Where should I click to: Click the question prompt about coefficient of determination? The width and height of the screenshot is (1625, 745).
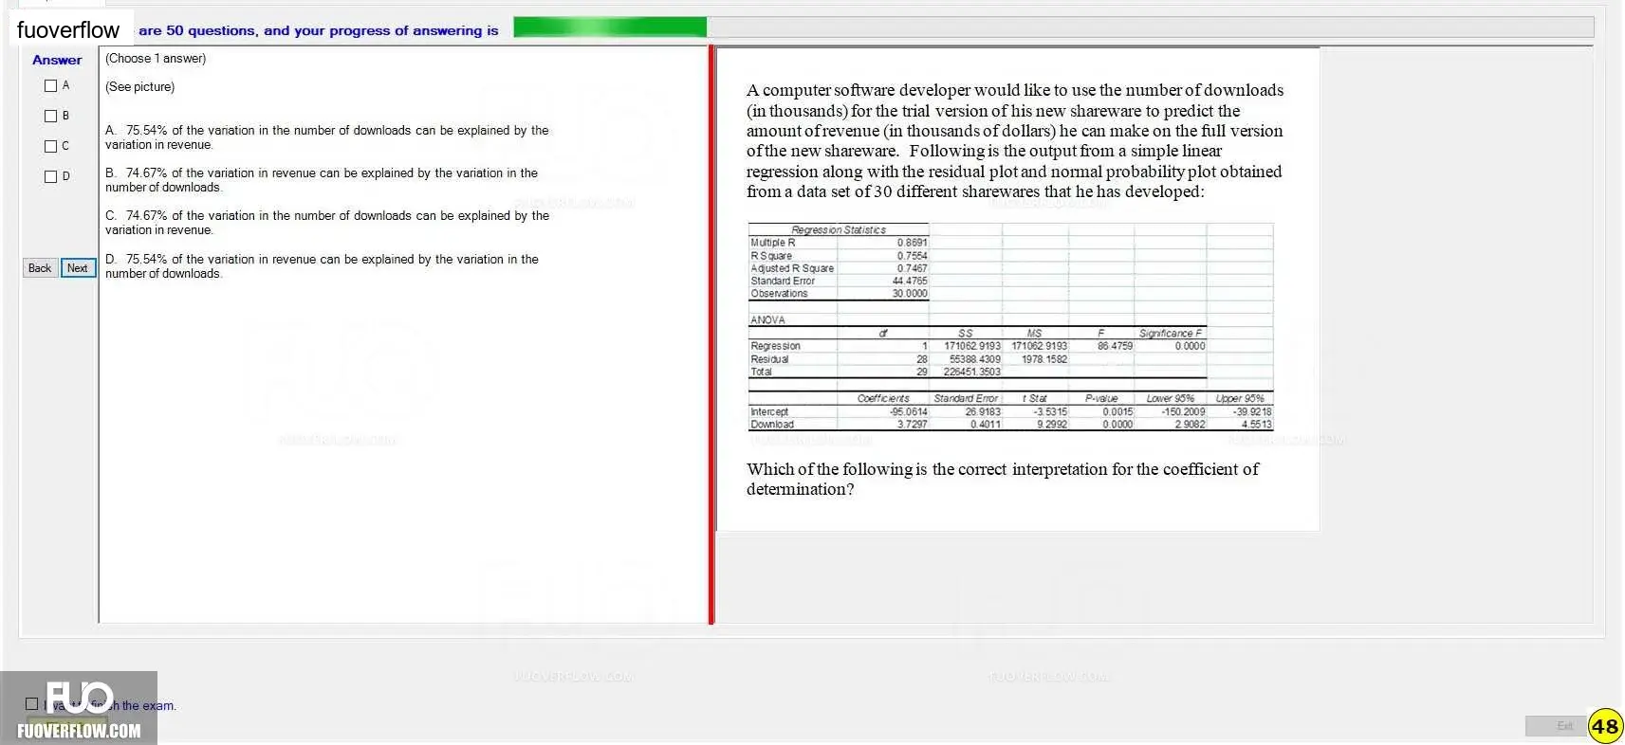pos(1003,479)
